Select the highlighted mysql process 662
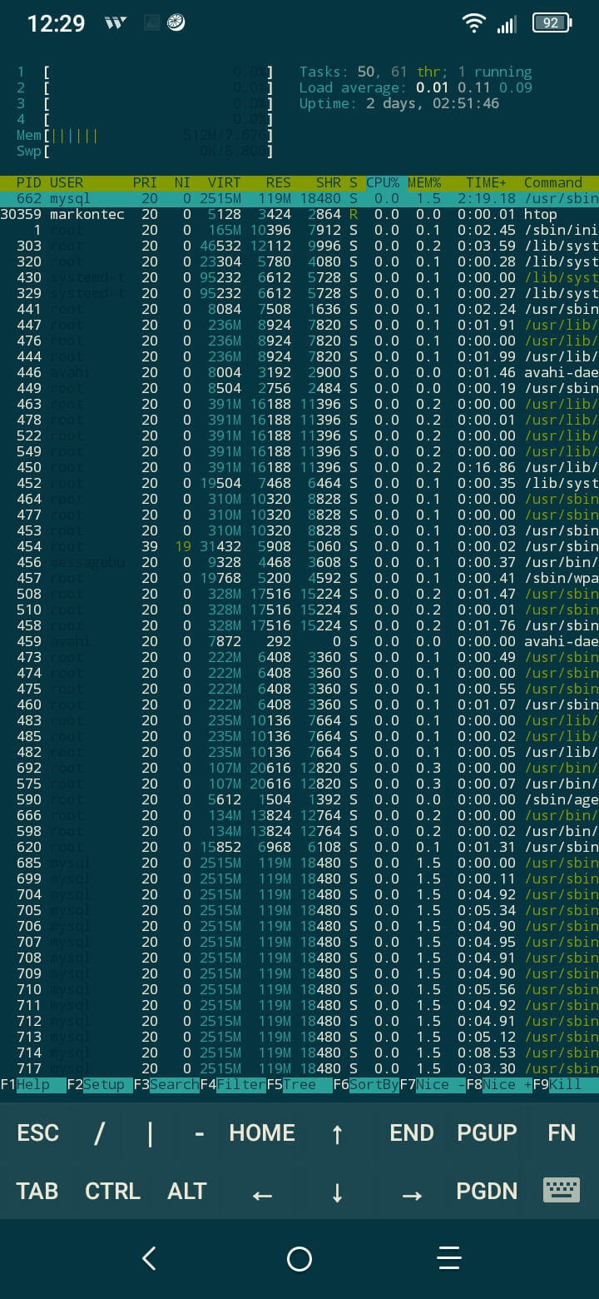 [x=299, y=199]
